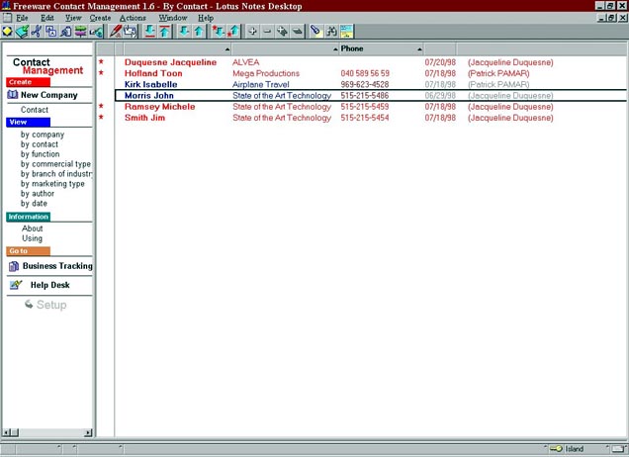Image resolution: width=629 pixels, height=457 pixels.
Task: Click the plain down arrow Next icon
Action: (x=184, y=32)
